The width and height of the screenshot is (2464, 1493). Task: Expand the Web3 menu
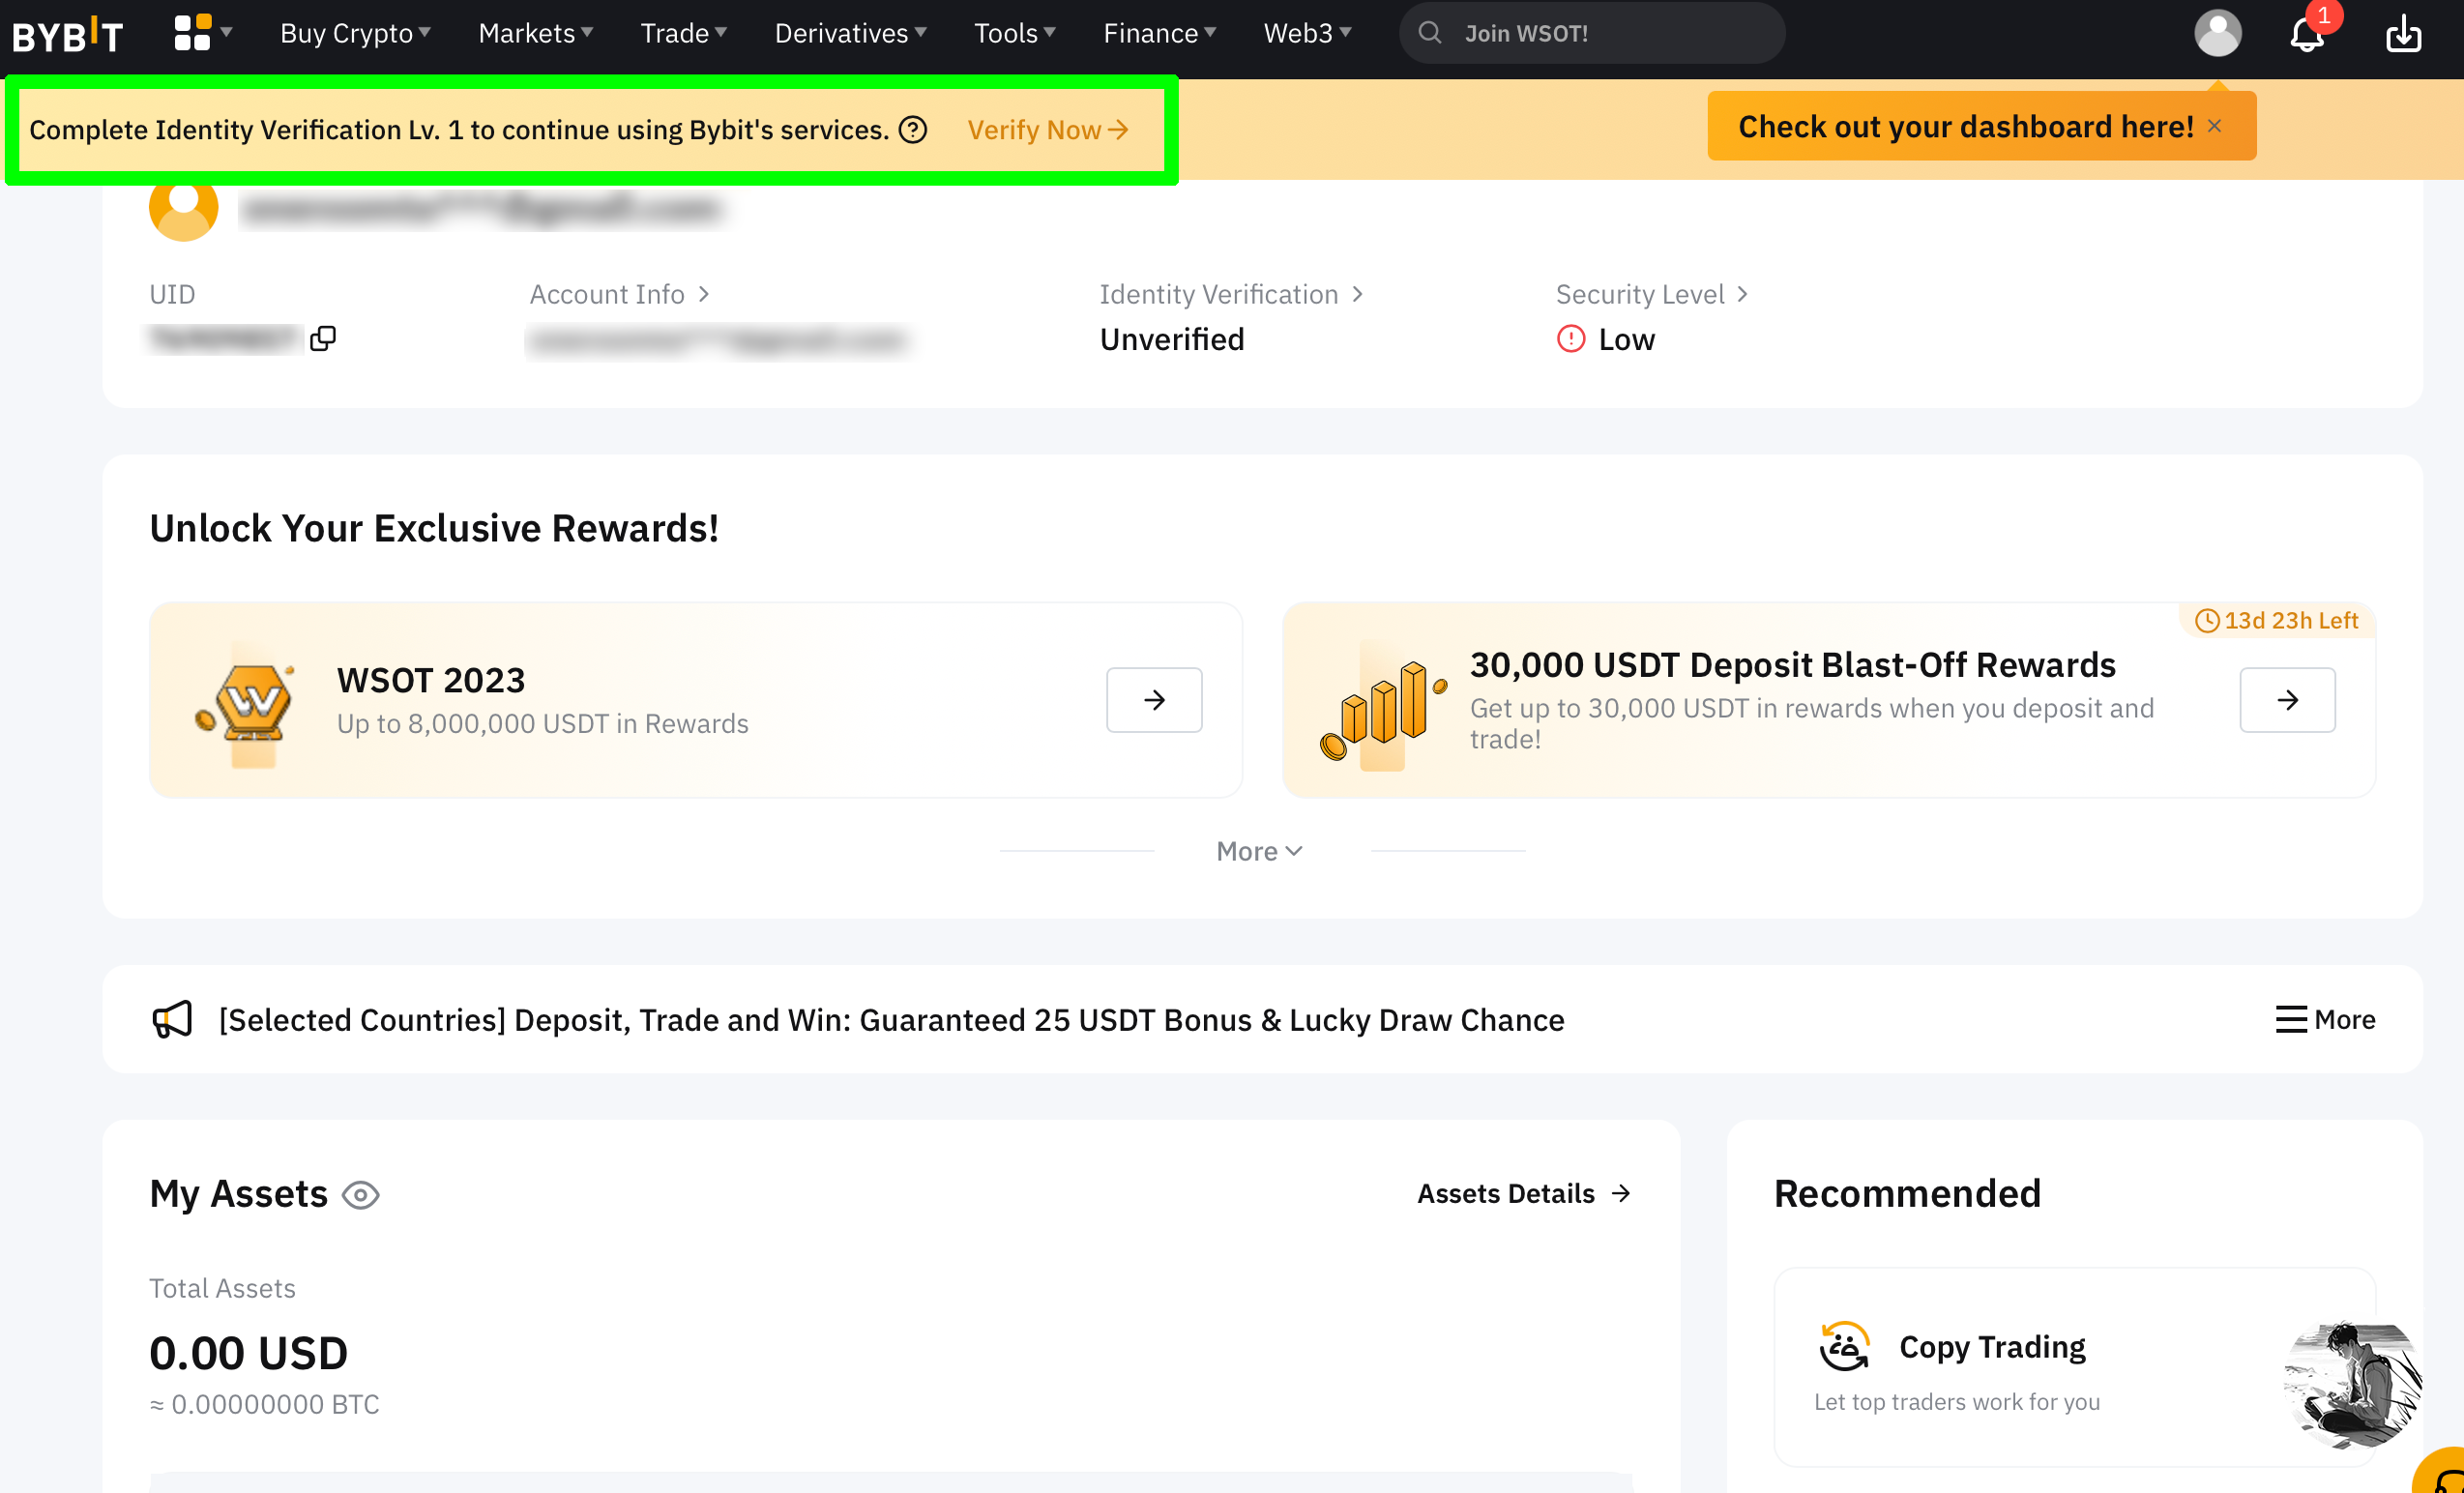click(x=1307, y=33)
